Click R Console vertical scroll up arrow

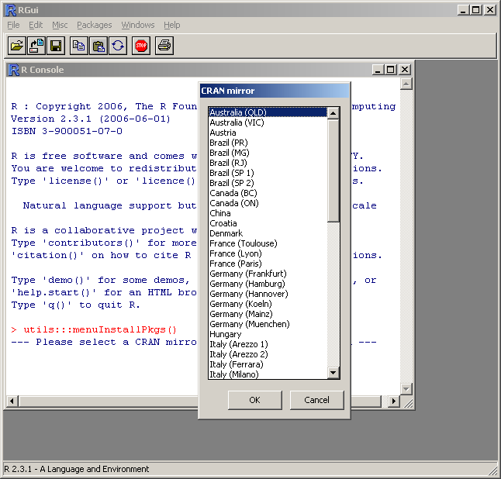406,84
